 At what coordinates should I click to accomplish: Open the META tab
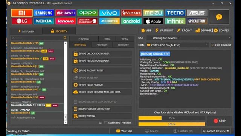pos(125,39)
